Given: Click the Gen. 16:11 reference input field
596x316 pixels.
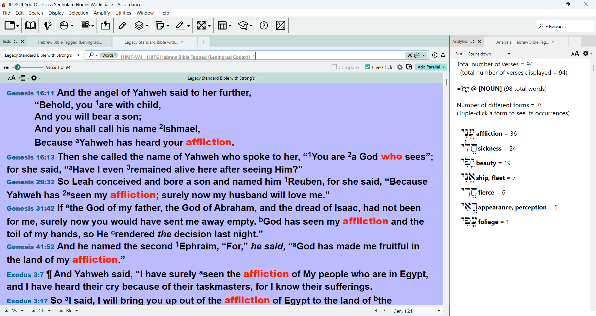Looking at the screenshot, I should point(413,311).
